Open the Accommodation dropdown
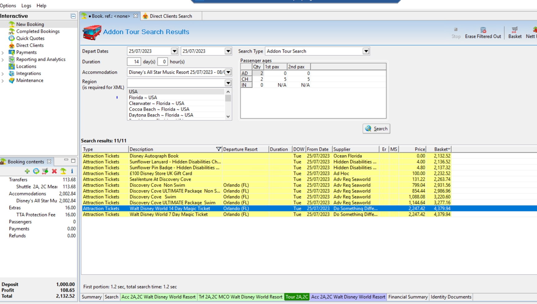Viewport: 537px width, 304px height. [x=228, y=72]
